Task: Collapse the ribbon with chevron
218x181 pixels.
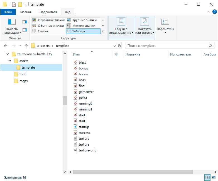Action: (x=209, y=12)
